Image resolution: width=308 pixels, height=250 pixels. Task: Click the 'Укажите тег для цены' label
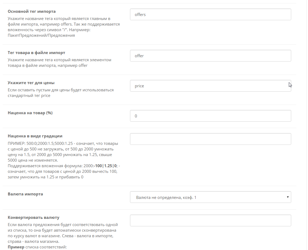coord(31,83)
